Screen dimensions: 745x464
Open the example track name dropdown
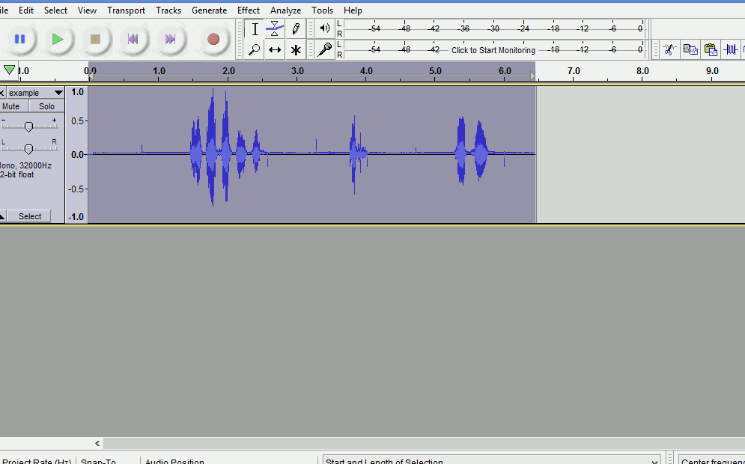coord(58,93)
